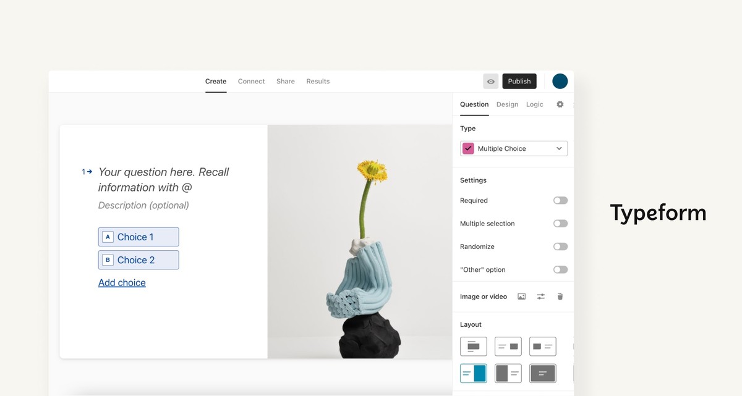Select Choice 2 option
Image resolution: width=742 pixels, height=396 pixels.
pyautogui.click(x=139, y=260)
